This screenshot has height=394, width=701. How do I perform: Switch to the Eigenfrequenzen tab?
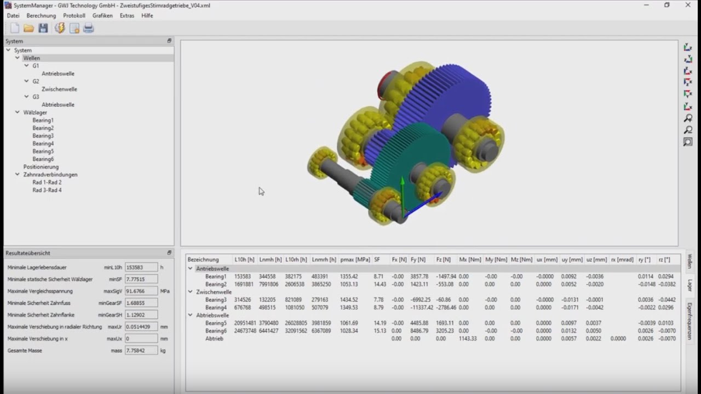point(689,321)
